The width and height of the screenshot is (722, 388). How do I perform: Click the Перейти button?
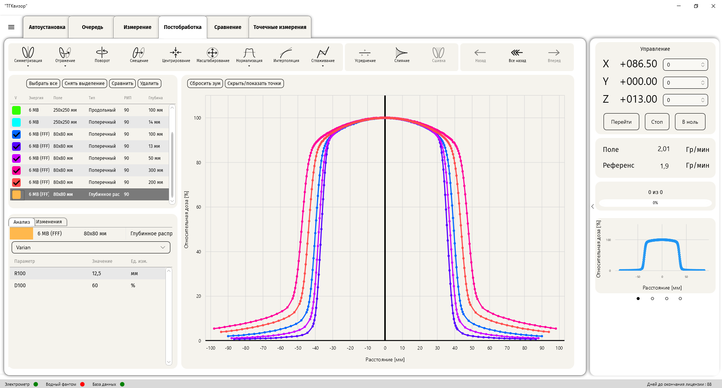pyautogui.click(x=621, y=122)
